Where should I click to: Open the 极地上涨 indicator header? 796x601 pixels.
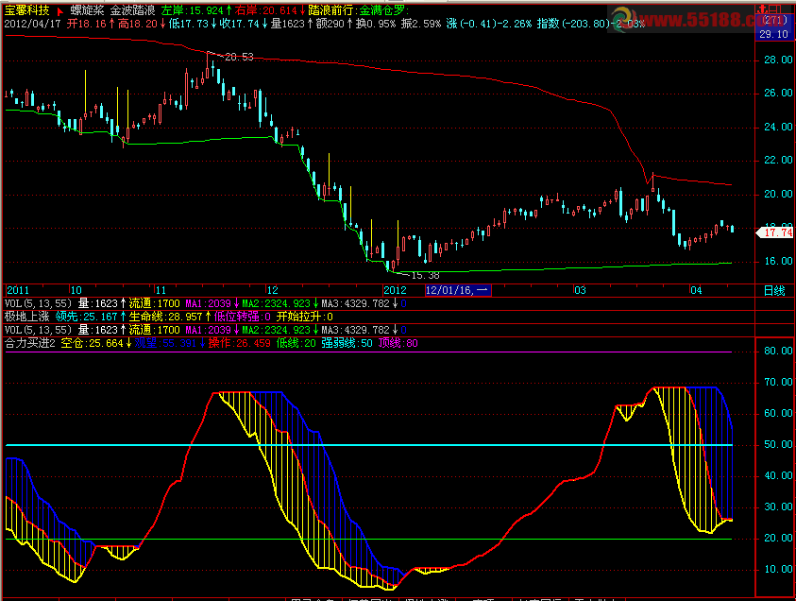click(x=26, y=317)
